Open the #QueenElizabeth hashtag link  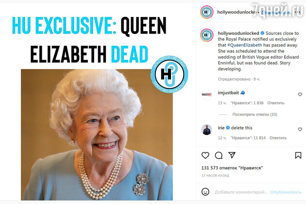pyautogui.click(x=245, y=45)
